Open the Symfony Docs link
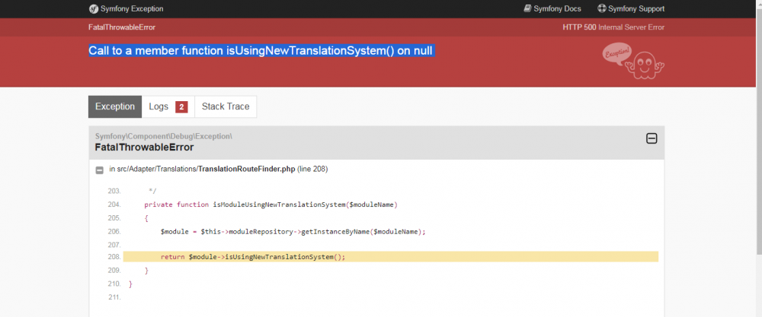762x317 pixels. (x=552, y=8)
